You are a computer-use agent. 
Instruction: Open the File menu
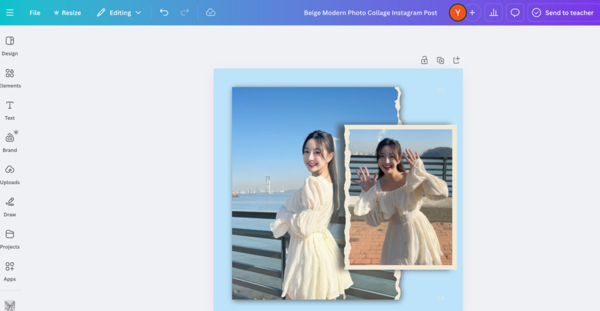[x=35, y=13]
